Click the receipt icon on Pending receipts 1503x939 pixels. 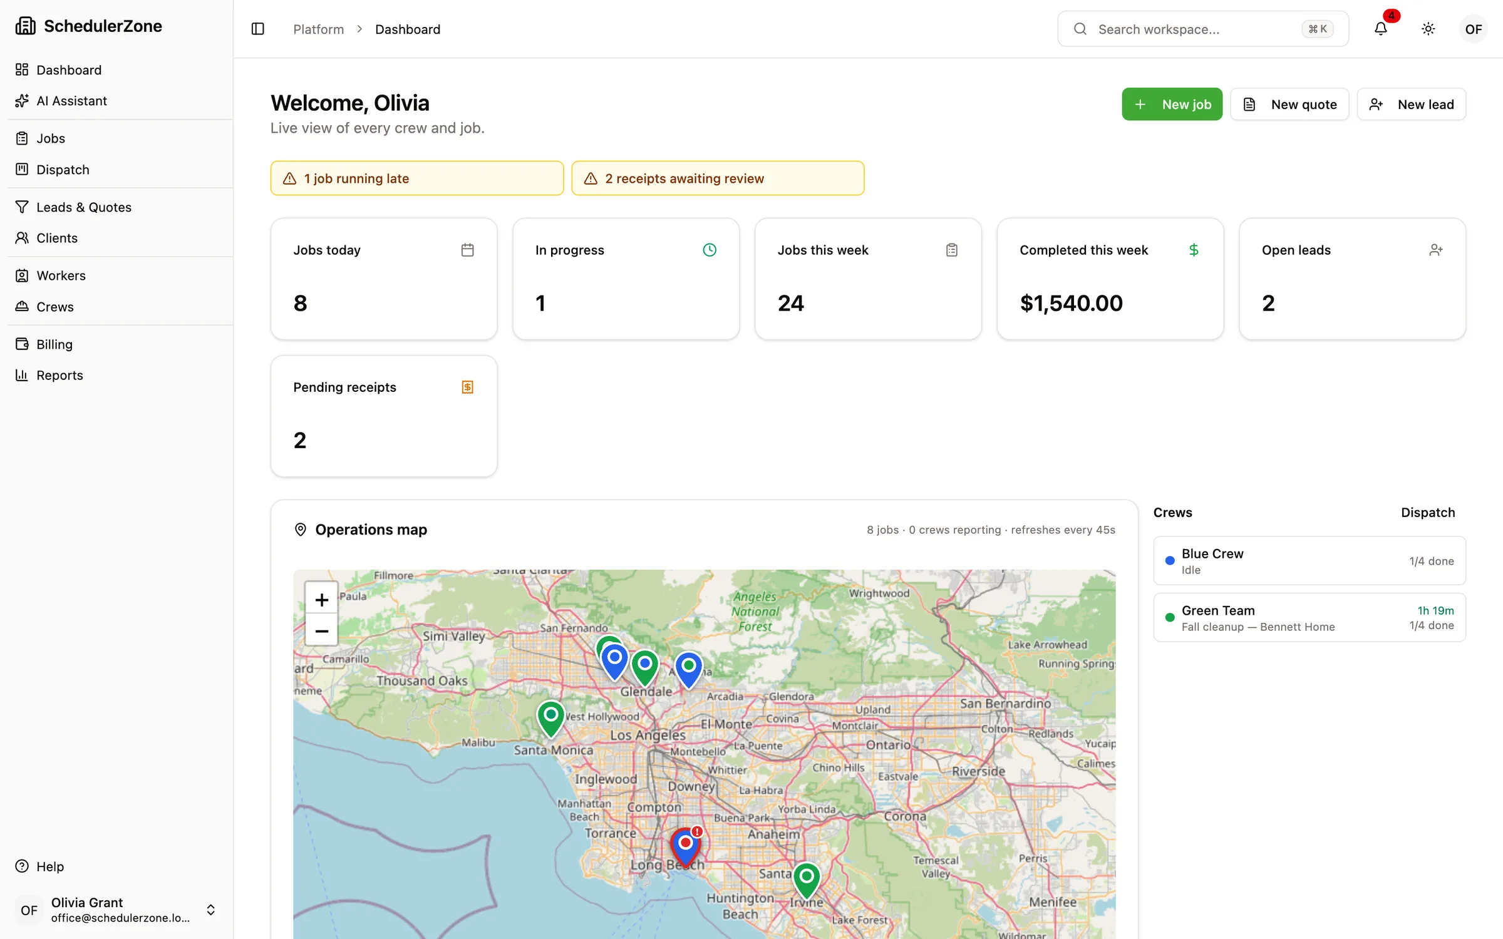tap(467, 387)
